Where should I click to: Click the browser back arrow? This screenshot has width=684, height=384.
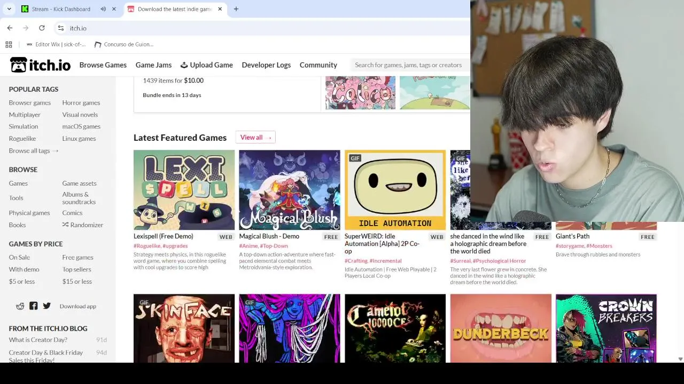[x=10, y=28]
